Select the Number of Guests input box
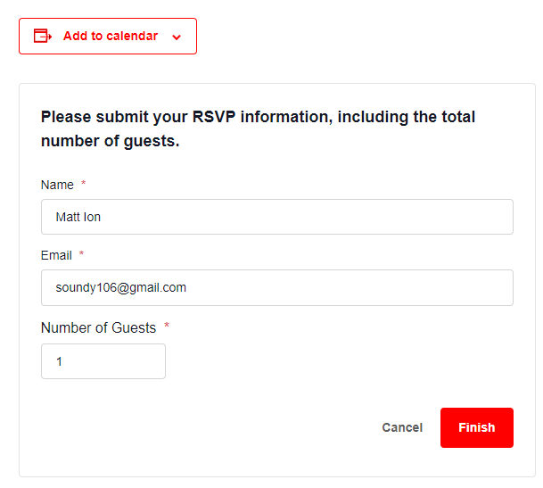 (x=103, y=361)
